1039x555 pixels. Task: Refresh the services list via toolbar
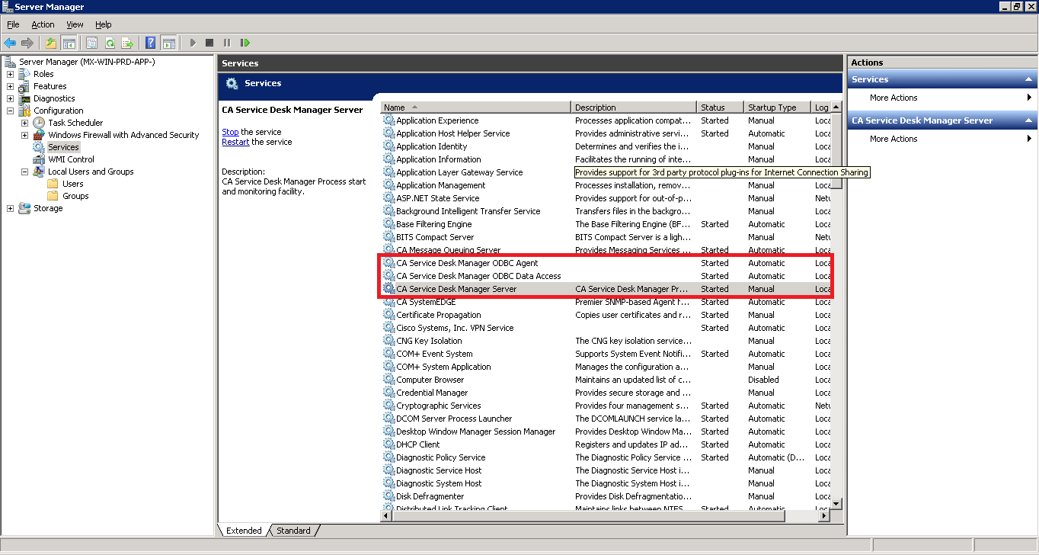point(110,43)
